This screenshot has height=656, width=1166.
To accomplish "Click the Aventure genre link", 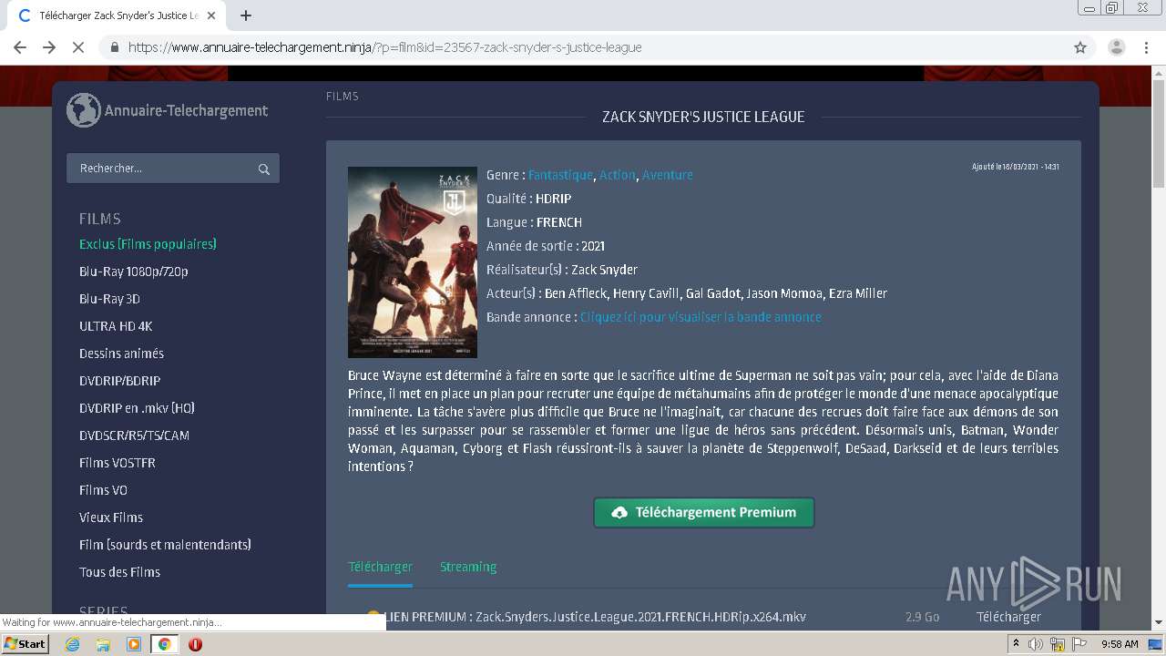I will 668,175.
